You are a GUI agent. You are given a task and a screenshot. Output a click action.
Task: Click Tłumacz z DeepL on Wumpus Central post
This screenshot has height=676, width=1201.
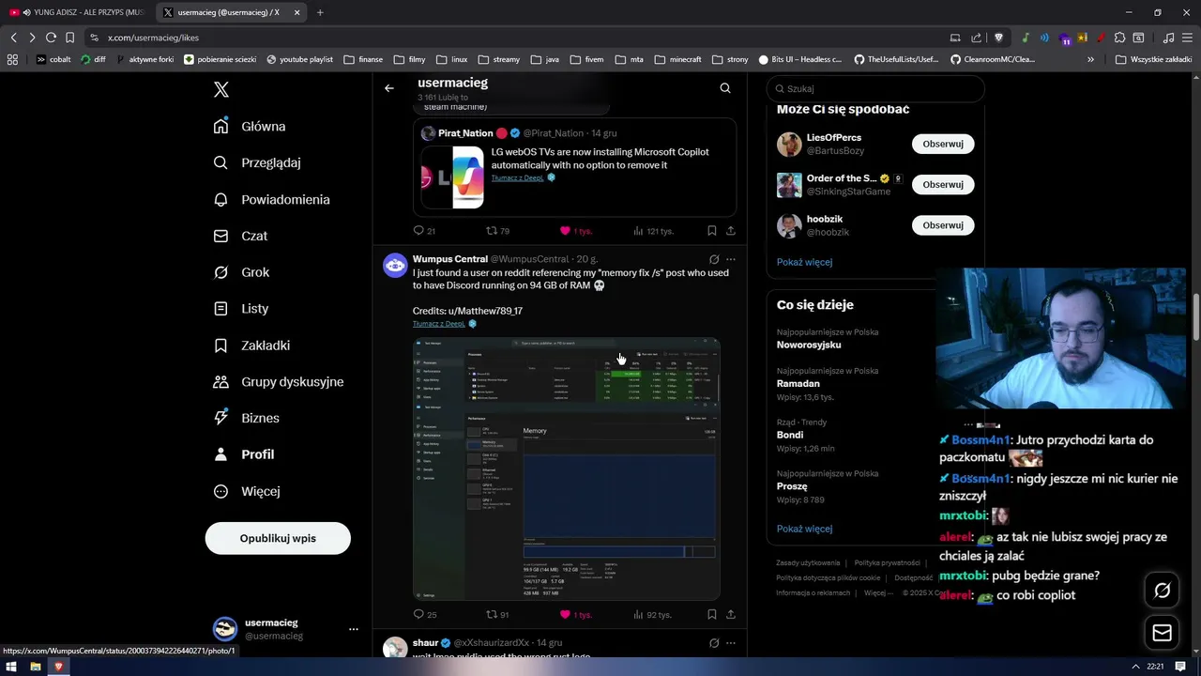coord(439,324)
